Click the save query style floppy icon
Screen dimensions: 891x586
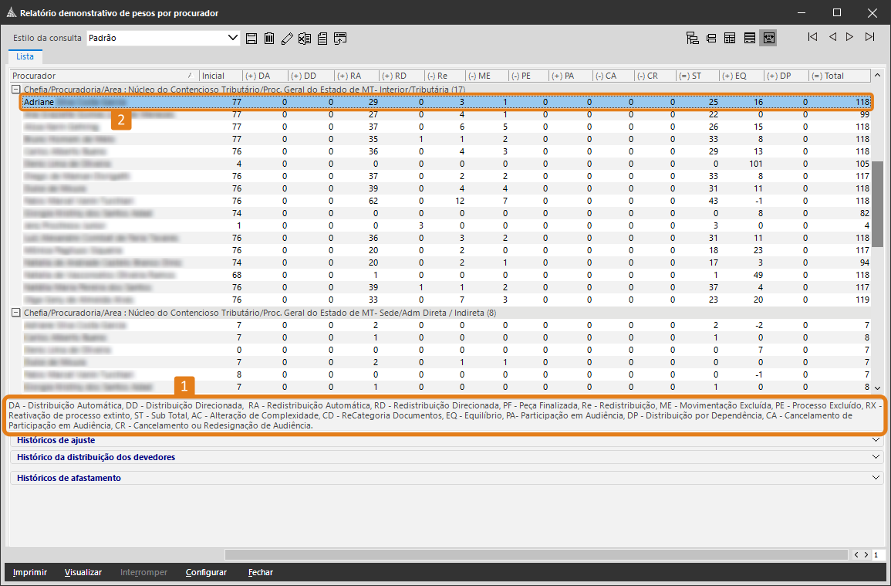pyautogui.click(x=251, y=38)
